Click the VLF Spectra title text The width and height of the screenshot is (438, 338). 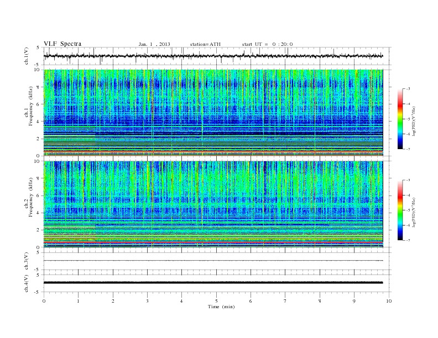click(62, 44)
